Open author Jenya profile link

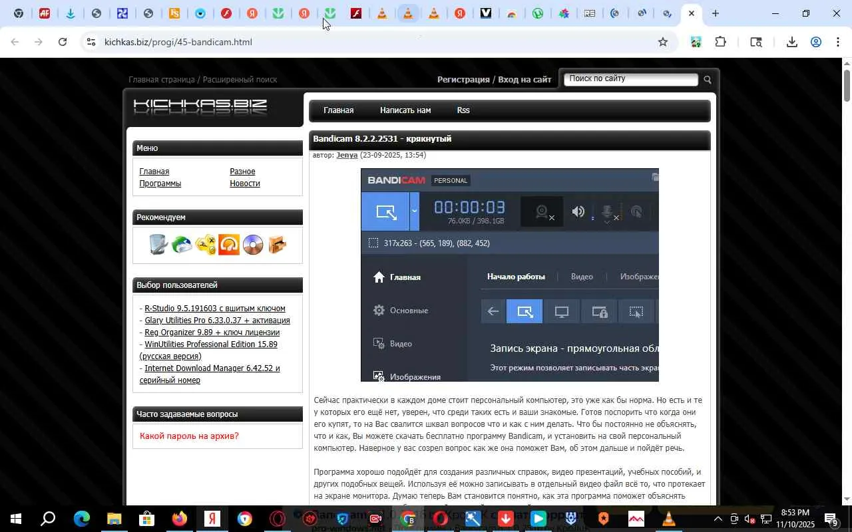click(347, 155)
